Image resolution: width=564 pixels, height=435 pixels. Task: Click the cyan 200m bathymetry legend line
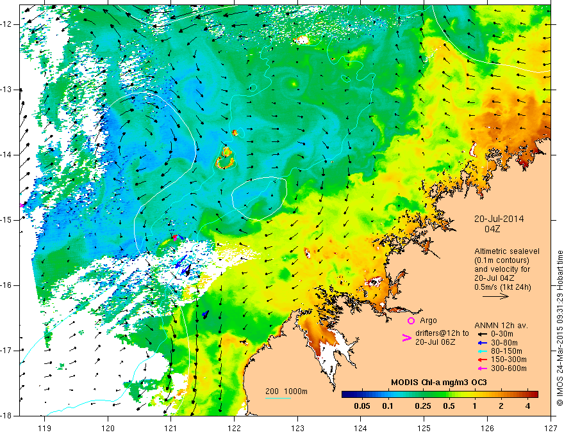pyautogui.click(x=278, y=398)
